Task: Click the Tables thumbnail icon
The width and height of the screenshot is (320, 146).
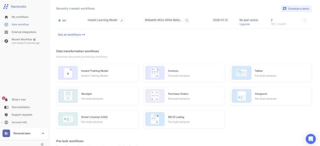Action: (242, 73)
